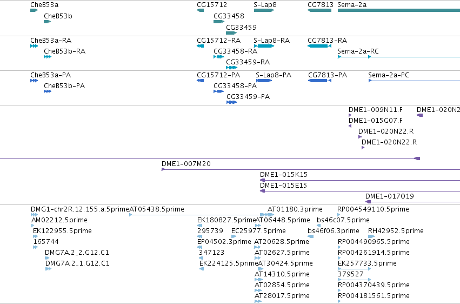Click the EK224125.5prime label
This screenshot has height=304, width=460.
[229, 263]
